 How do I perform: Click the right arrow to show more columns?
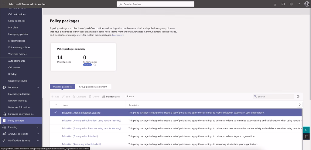click(x=300, y=105)
